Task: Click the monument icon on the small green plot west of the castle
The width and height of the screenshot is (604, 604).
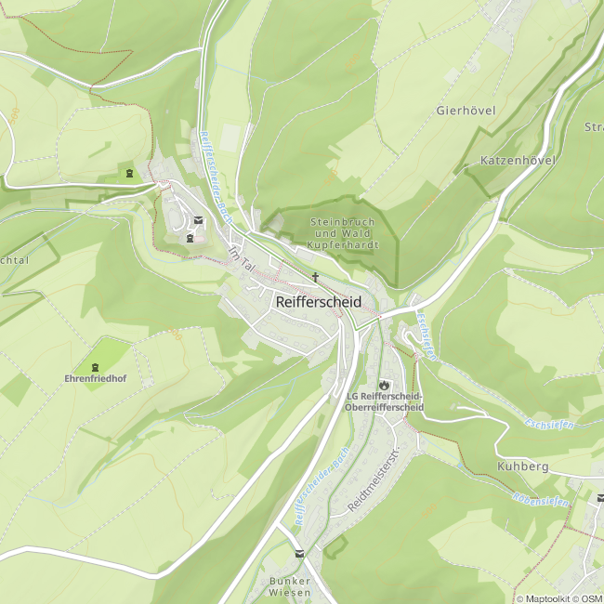Action: point(129,173)
